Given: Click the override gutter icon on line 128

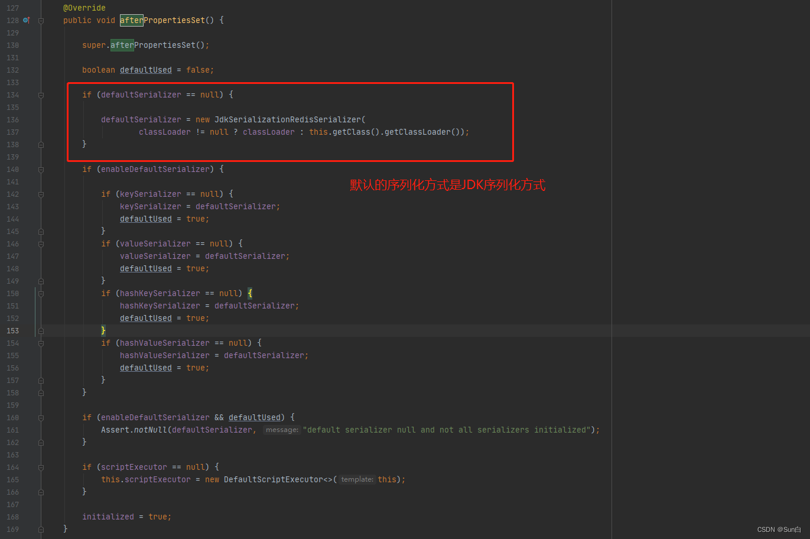Looking at the screenshot, I should point(26,20).
